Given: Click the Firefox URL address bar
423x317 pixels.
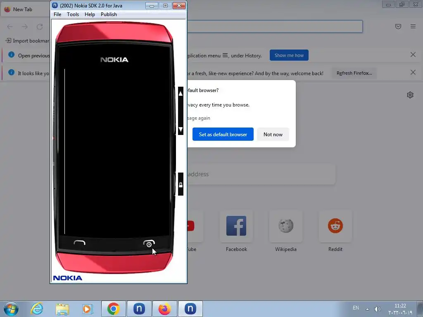Looking at the screenshot, I should [275, 26].
